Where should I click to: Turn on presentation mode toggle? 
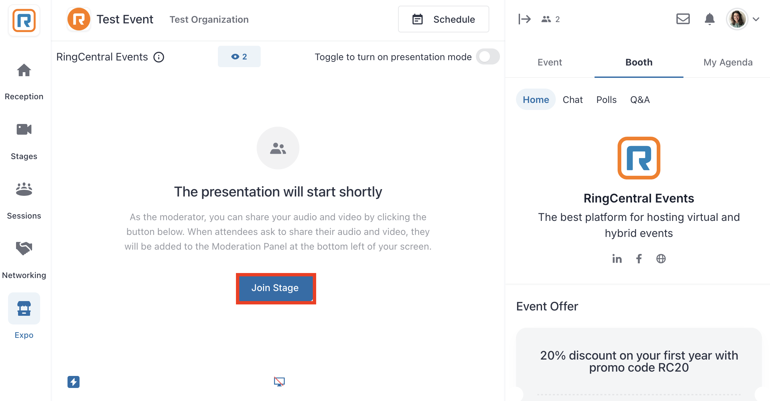tap(488, 56)
